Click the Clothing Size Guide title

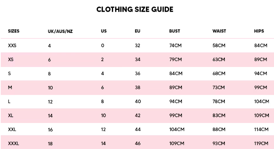(135, 10)
